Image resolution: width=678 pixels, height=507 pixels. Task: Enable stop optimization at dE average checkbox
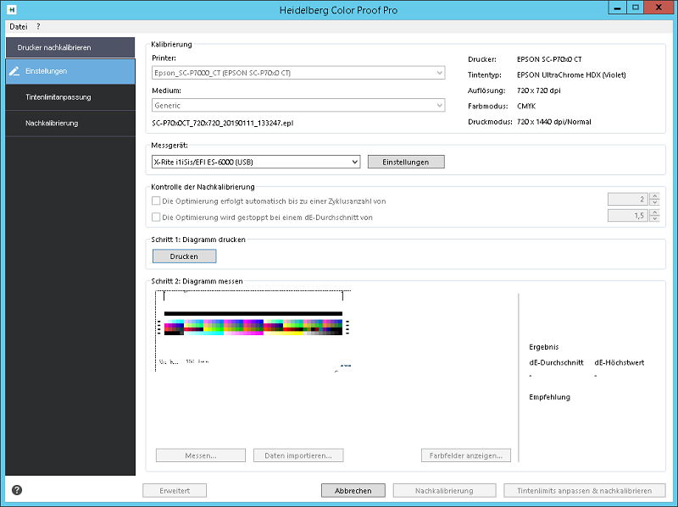[x=156, y=217]
